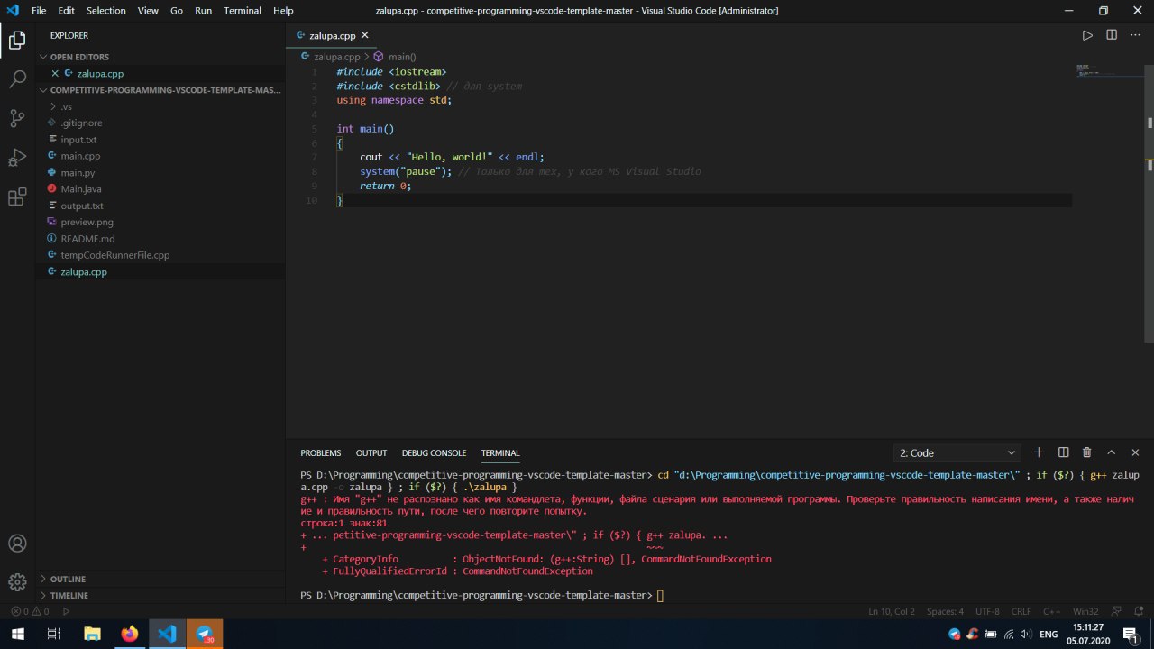1154x649 pixels.
Task: Expand the TIMELINE section
Action: coord(160,595)
